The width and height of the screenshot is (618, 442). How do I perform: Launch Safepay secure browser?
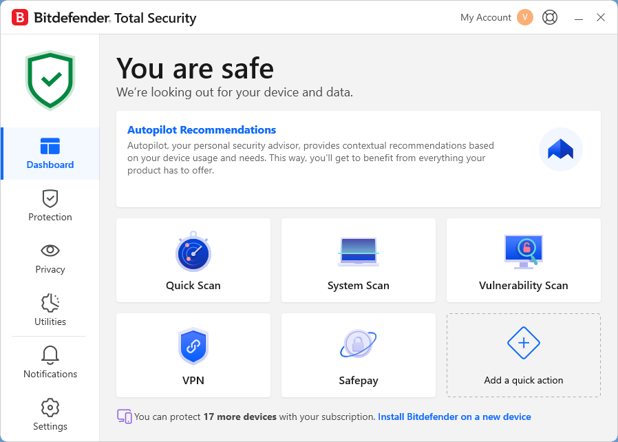[x=358, y=355]
